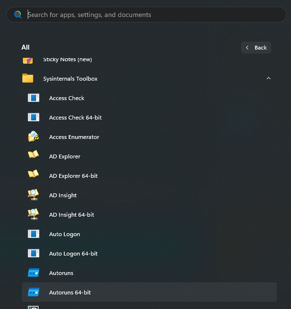
Task: Open the AD Explorer 64-bit book icon
Action: [34, 174]
